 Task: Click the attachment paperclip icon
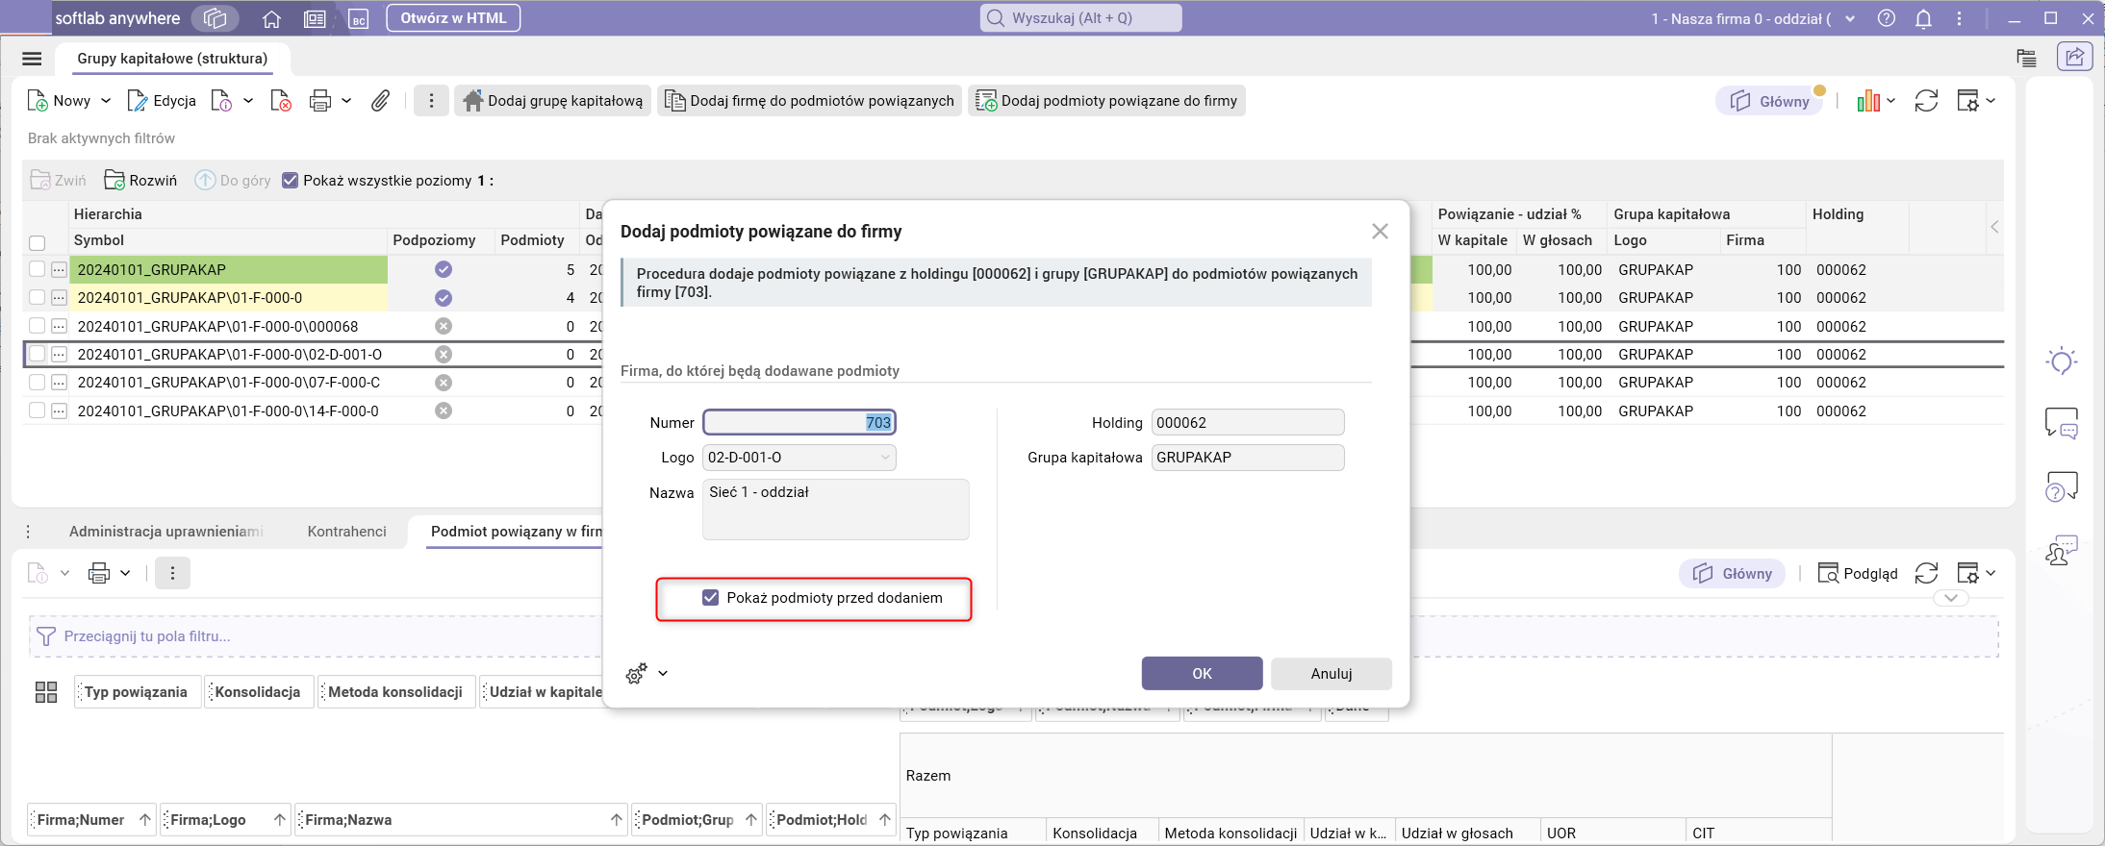tap(381, 101)
